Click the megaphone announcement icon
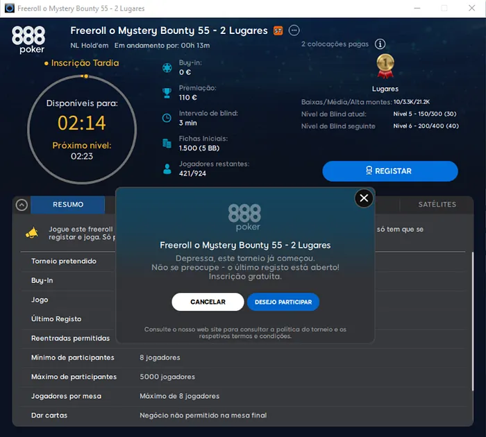The image size is (486, 437). [x=32, y=233]
